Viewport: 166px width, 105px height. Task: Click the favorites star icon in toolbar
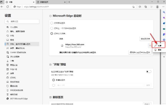pos(140,7)
